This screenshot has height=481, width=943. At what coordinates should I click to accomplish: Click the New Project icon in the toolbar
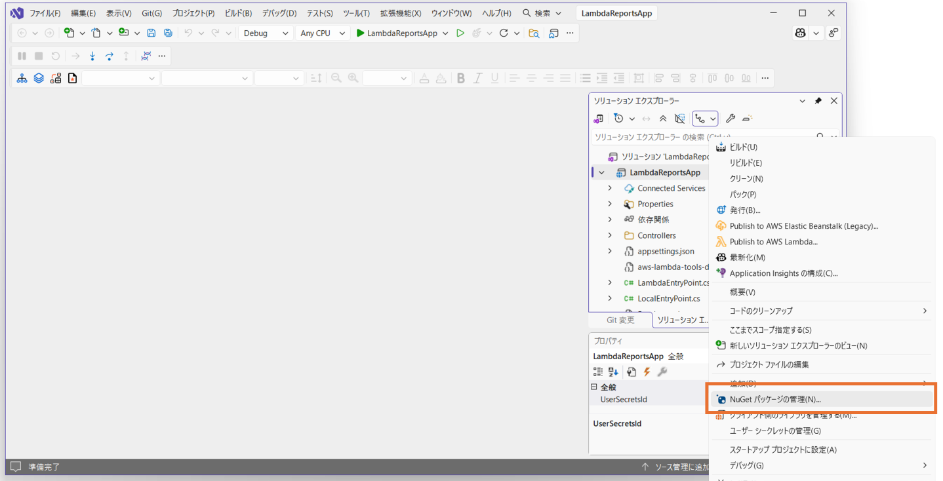69,33
